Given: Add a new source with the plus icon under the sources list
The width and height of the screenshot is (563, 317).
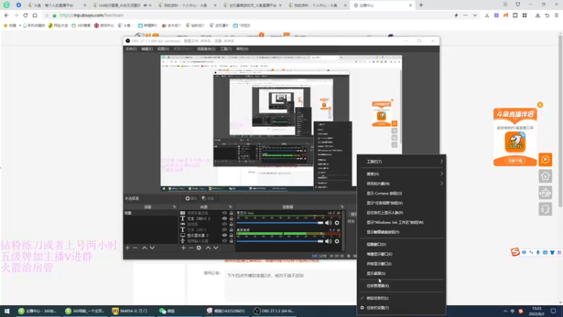Looking at the screenshot, I should [184, 248].
